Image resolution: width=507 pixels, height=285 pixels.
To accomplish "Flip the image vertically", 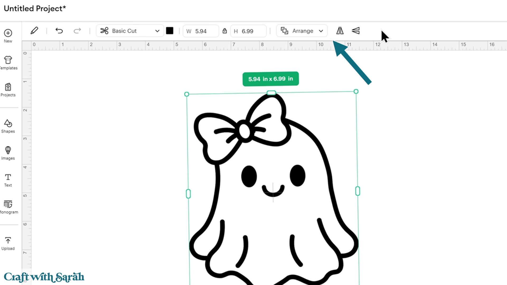I will pyautogui.click(x=356, y=31).
